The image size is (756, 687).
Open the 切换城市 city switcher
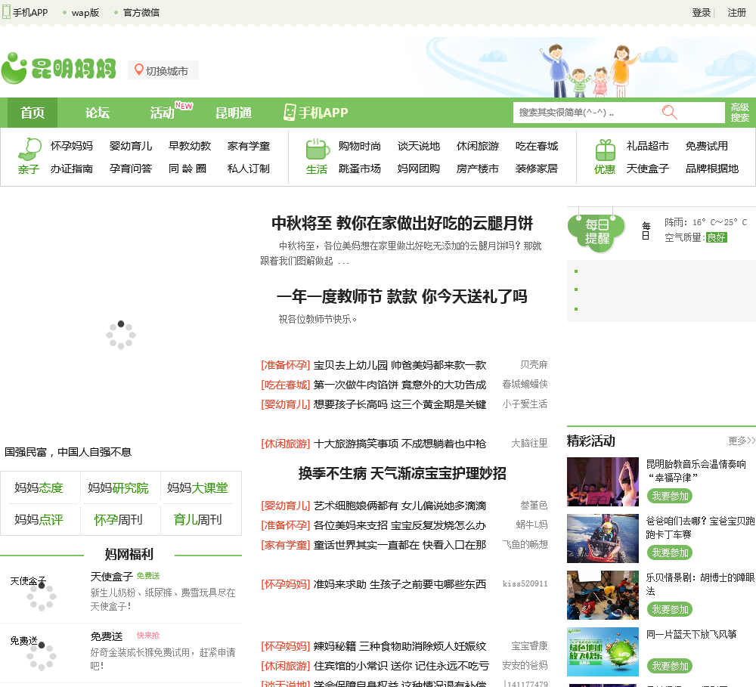(163, 70)
